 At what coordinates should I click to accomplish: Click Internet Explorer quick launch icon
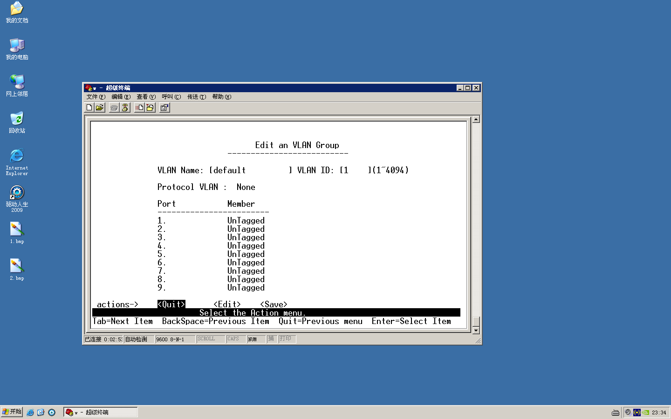[x=30, y=412]
